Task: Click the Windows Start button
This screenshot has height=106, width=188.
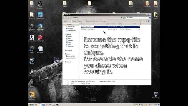Action: click(x=31, y=105)
